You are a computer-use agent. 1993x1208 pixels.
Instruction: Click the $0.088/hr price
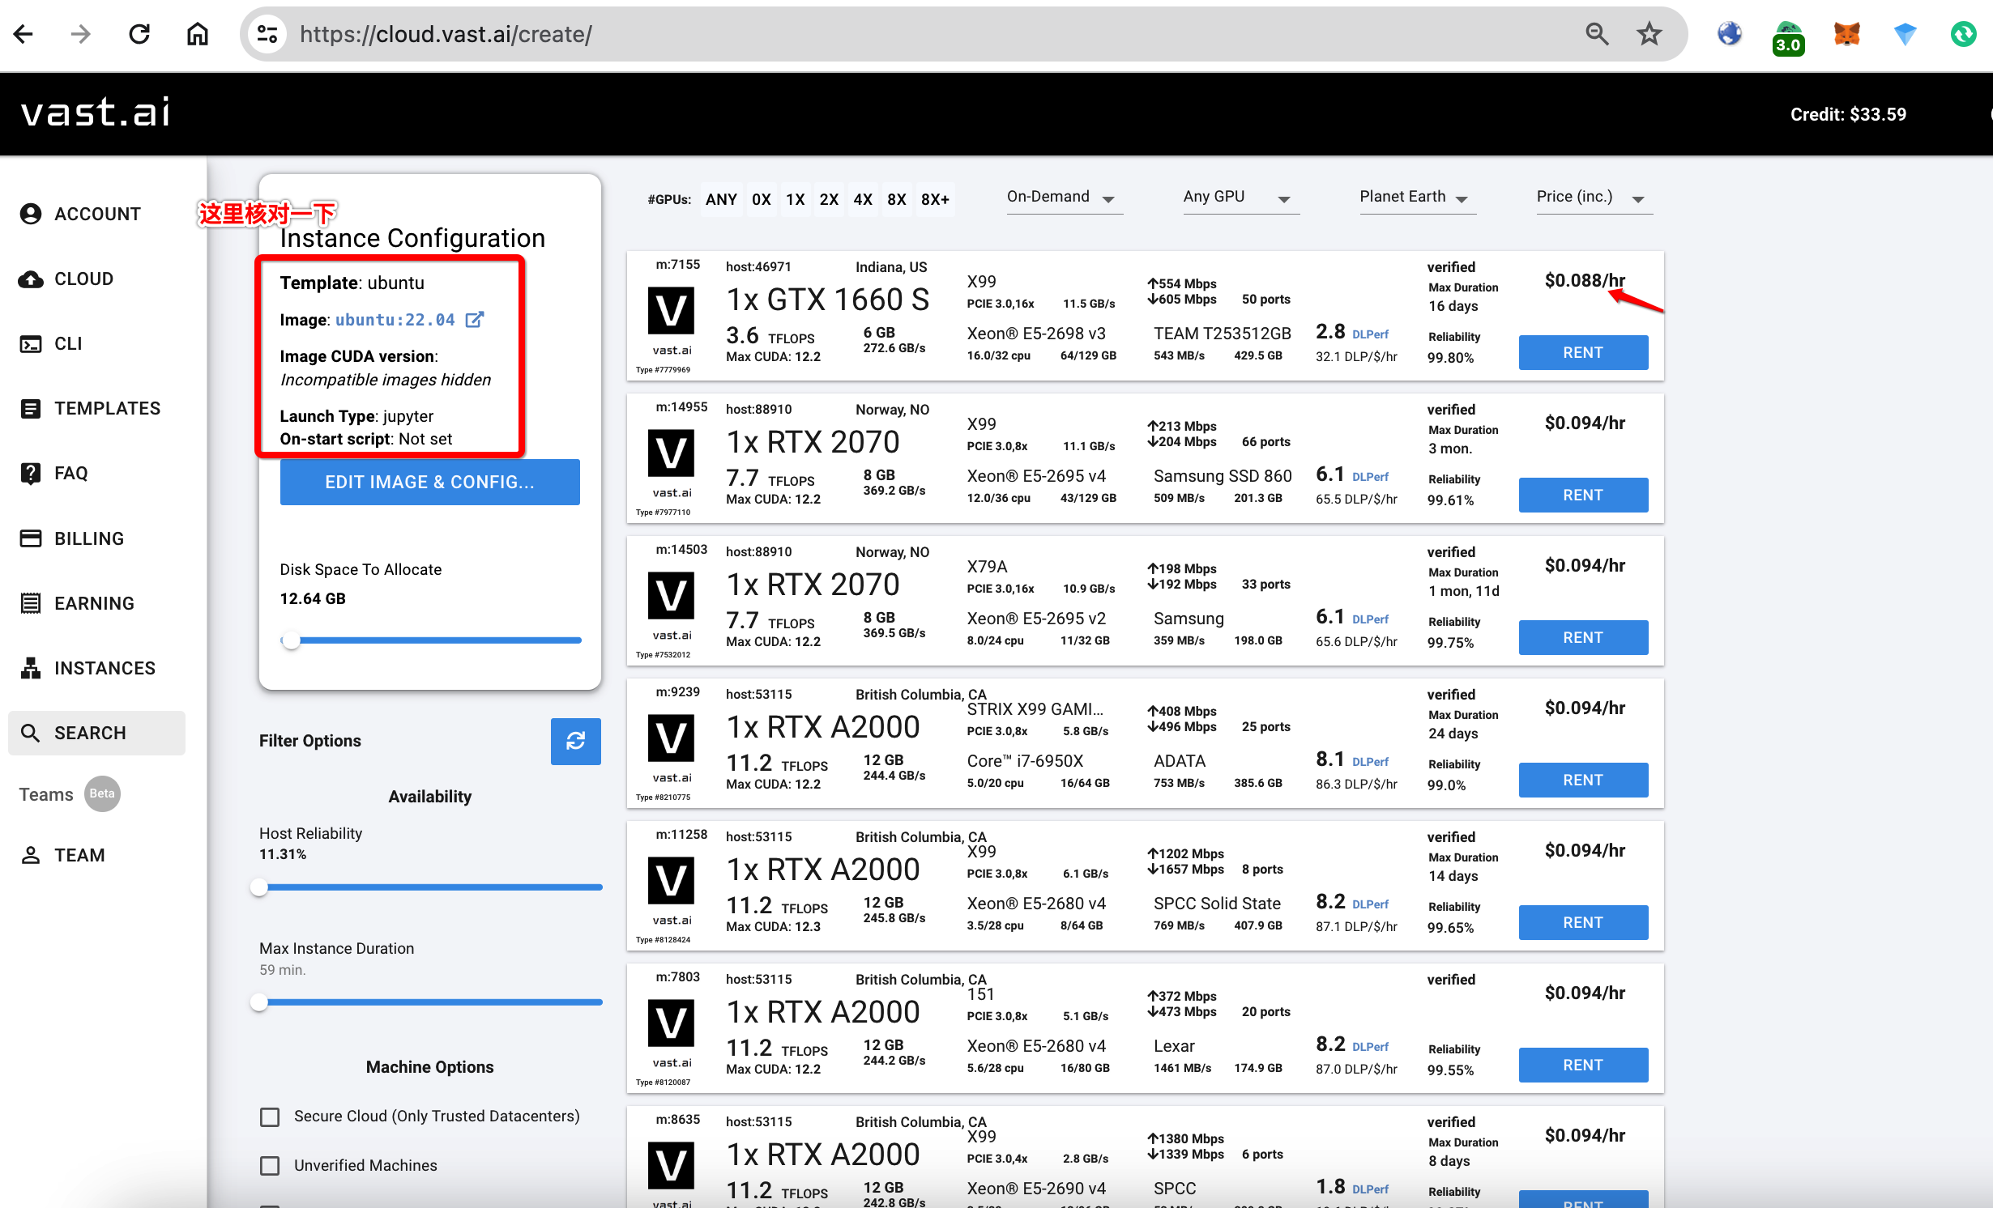pyautogui.click(x=1585, y=280)
